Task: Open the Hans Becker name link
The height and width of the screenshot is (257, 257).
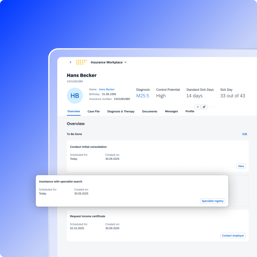Action: point(106,89)
